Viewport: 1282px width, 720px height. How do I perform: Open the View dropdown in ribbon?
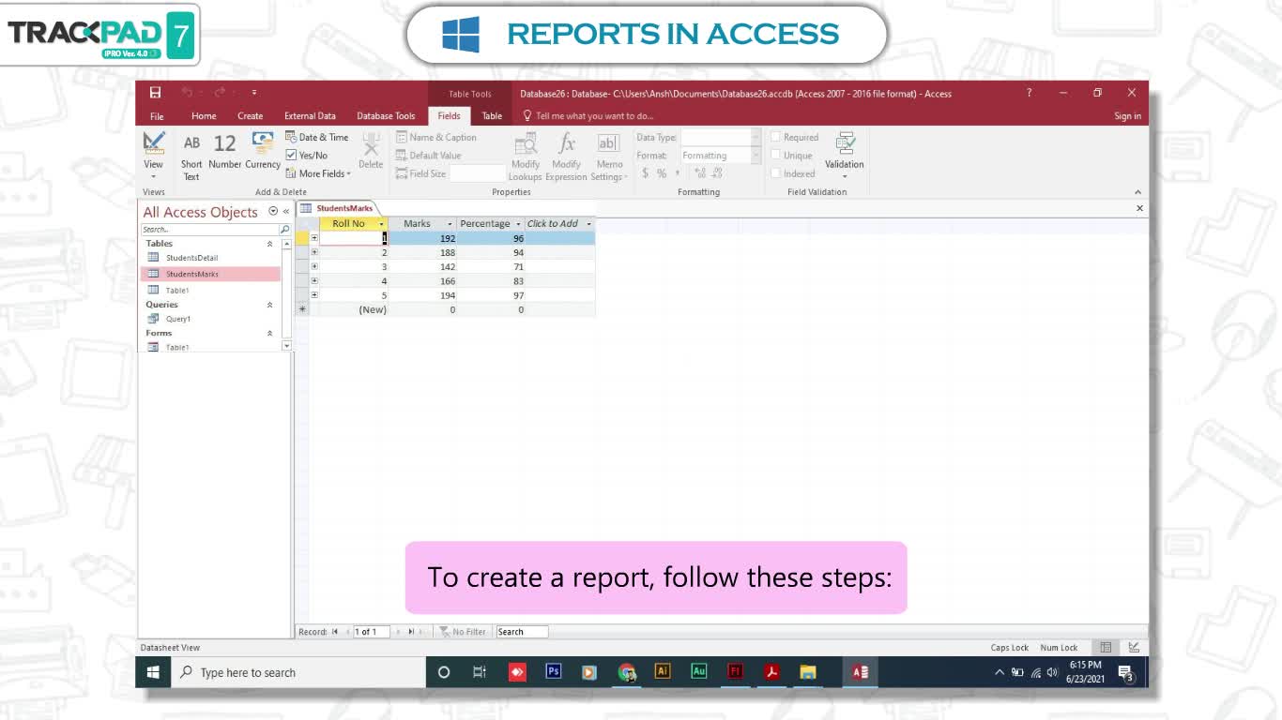coord(153,157)
